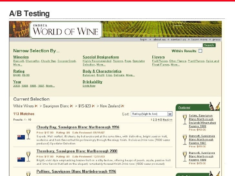Open the Drinkability heading
Image resolution: width=235 pixels, height=176 pixels.
92,82
